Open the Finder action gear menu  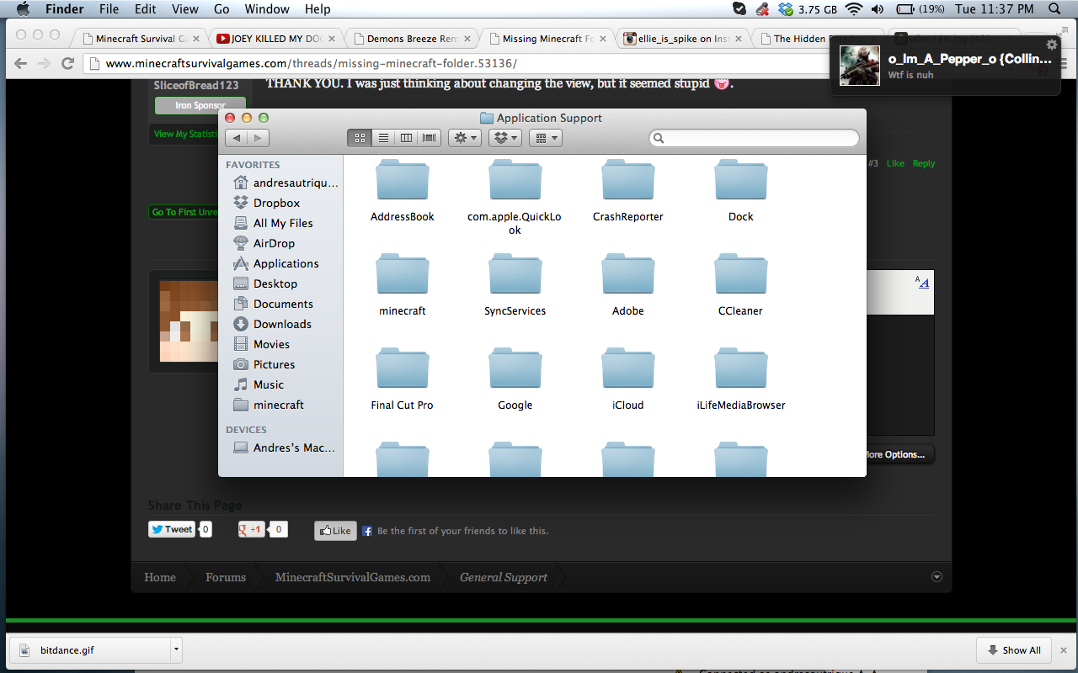click(465, 138)
